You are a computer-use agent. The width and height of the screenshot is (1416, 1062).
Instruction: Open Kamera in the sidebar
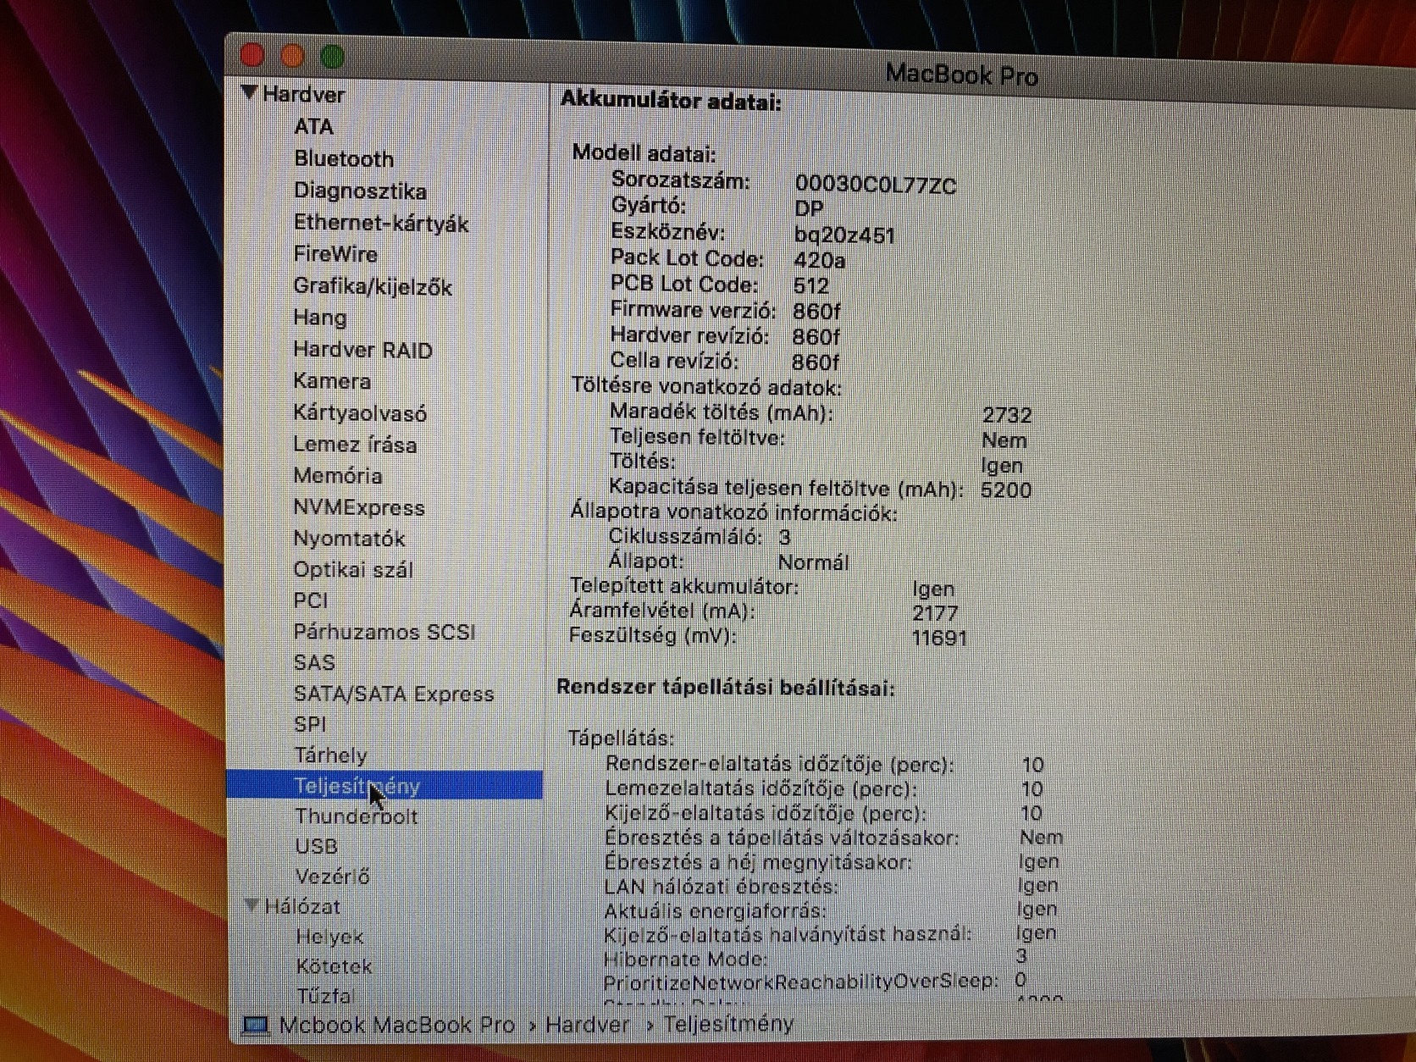332,381
